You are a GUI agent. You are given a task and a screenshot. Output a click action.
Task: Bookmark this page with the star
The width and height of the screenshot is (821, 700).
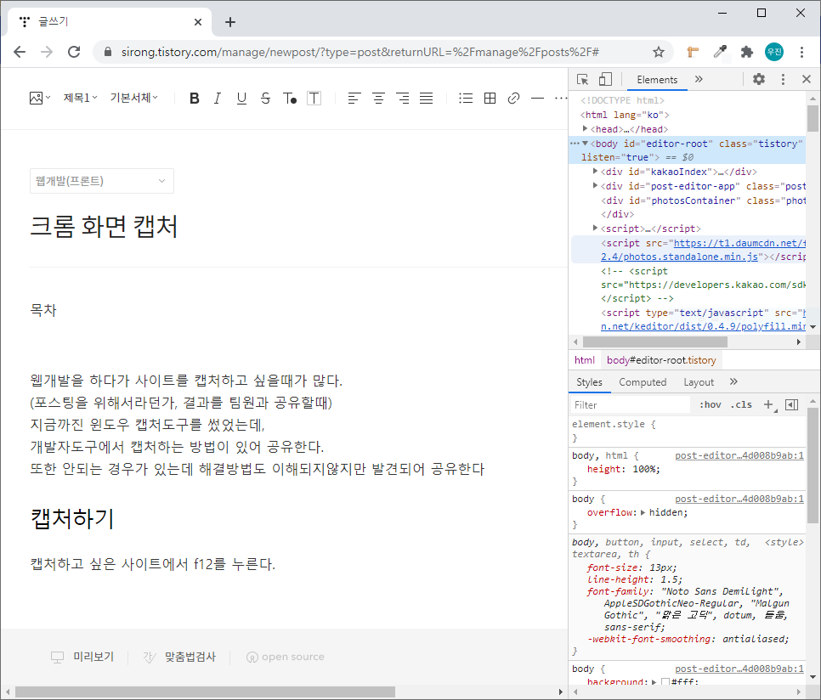[658, 52]
